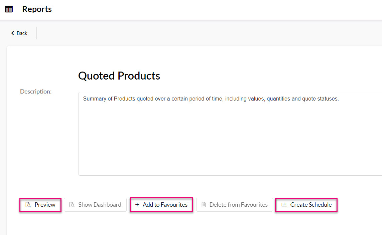Click the Quoted Products heading
Image resolution: width=382 pixels, height=235 pixels.
tap(119, 76)
